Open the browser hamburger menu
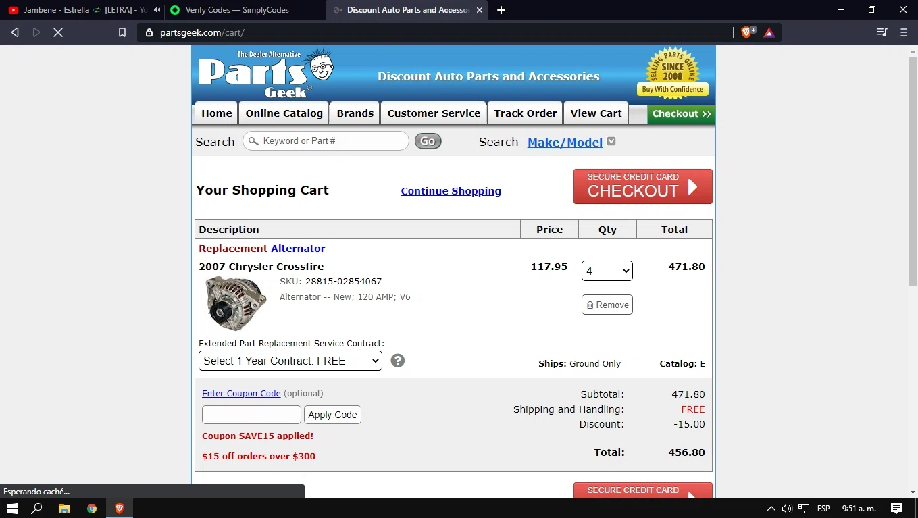This screenshot has width=918, height=518. 904,32
